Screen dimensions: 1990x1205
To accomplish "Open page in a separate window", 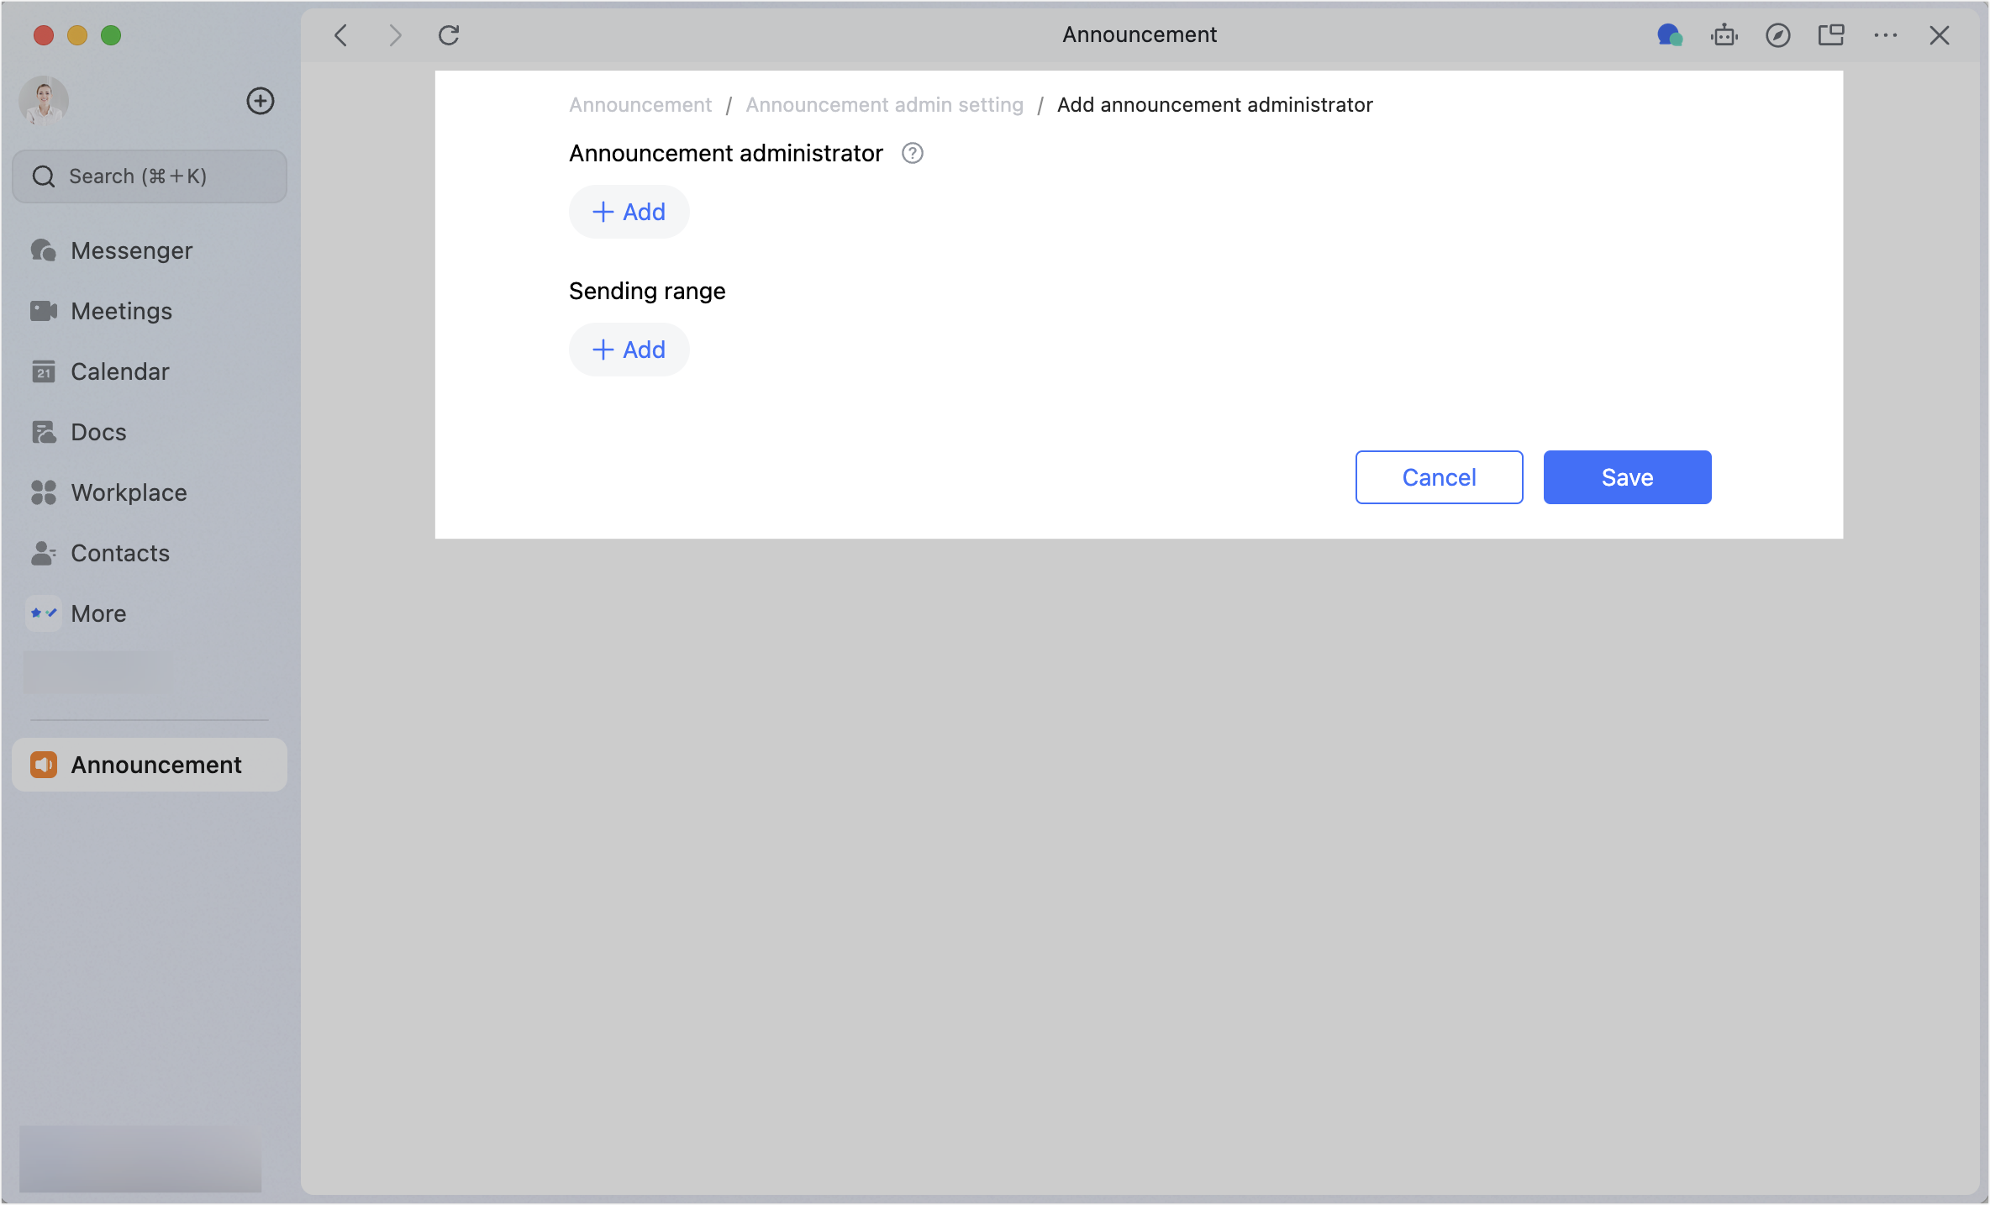I will click(1831, 35).
